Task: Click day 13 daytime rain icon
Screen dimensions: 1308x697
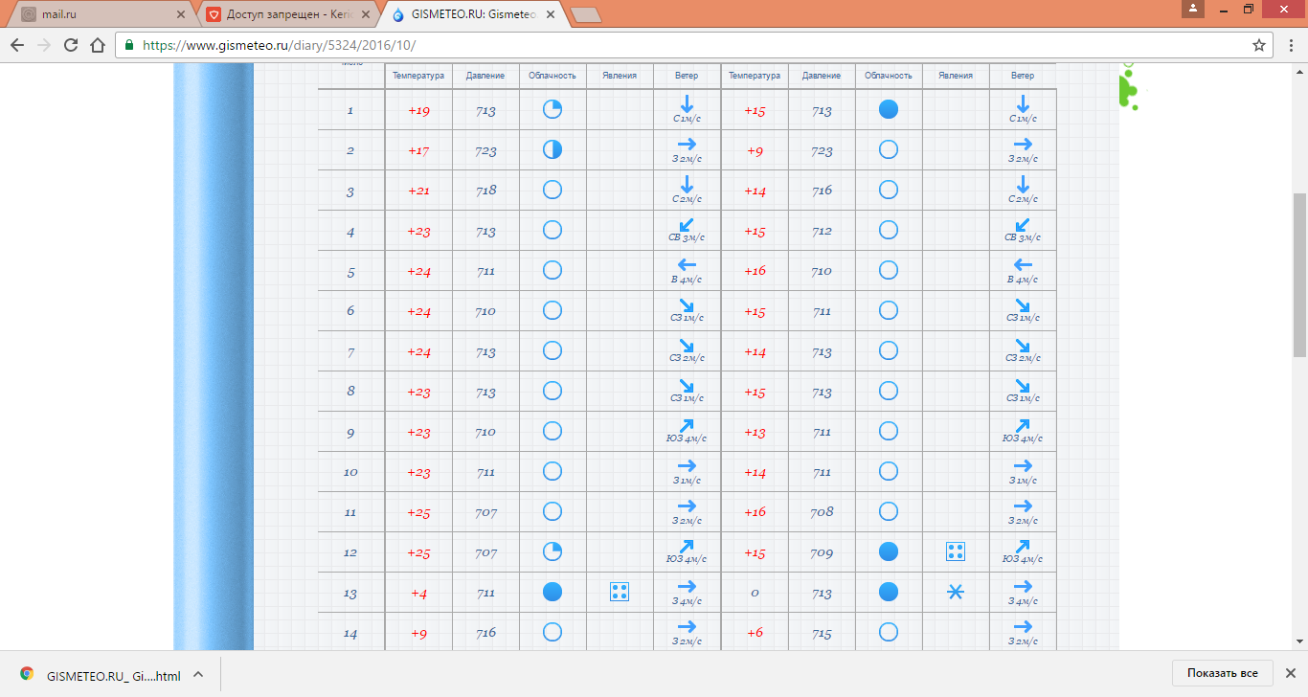Action: coord(620,592)
